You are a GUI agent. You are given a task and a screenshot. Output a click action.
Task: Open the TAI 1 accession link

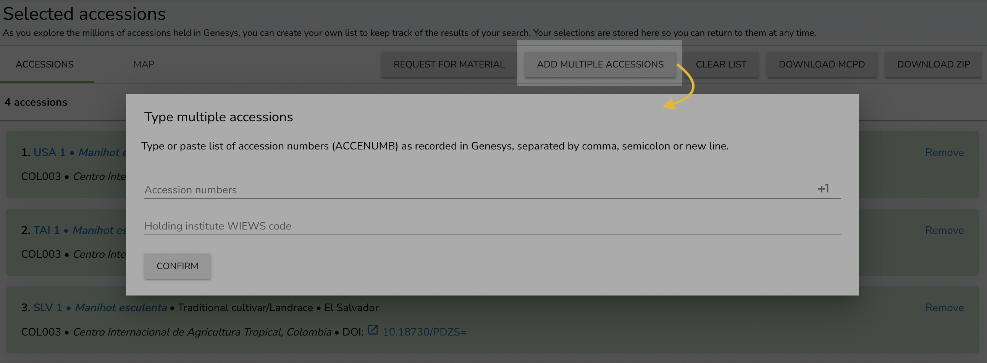coord(46,230)
